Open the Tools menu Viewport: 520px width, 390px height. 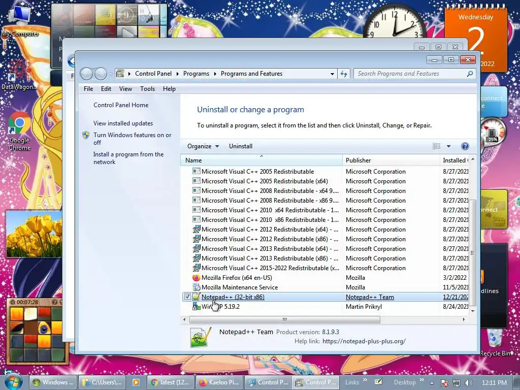(148, 89)
